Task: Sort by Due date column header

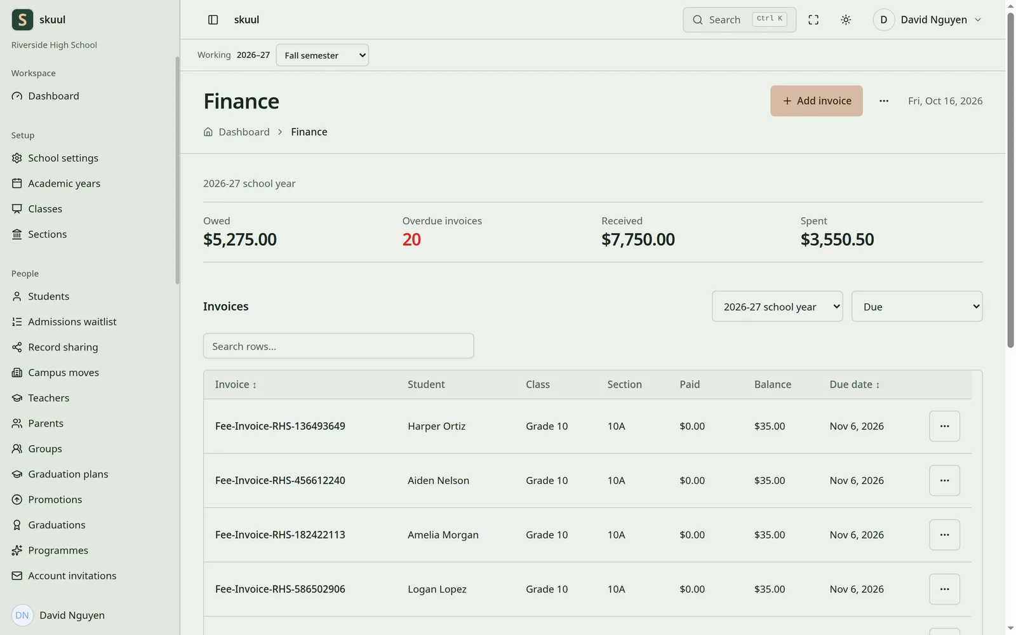Action: (855, 385)
